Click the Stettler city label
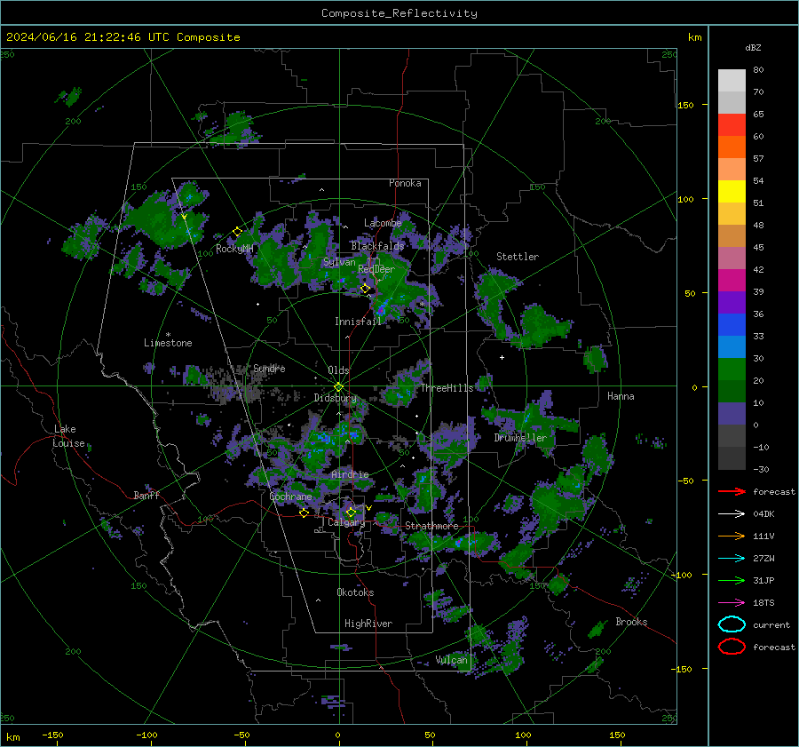Image resolution: width=799 pixels, height=747 pixels. (x=518, y=257)
